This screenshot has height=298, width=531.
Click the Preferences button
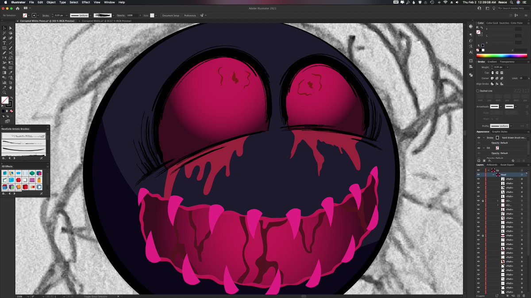tap(190, 15)
